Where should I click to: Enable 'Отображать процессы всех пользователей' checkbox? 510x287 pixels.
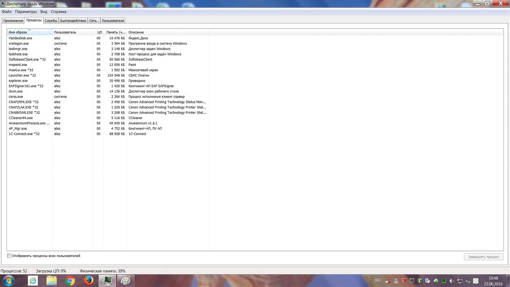[x=9, y=256]
